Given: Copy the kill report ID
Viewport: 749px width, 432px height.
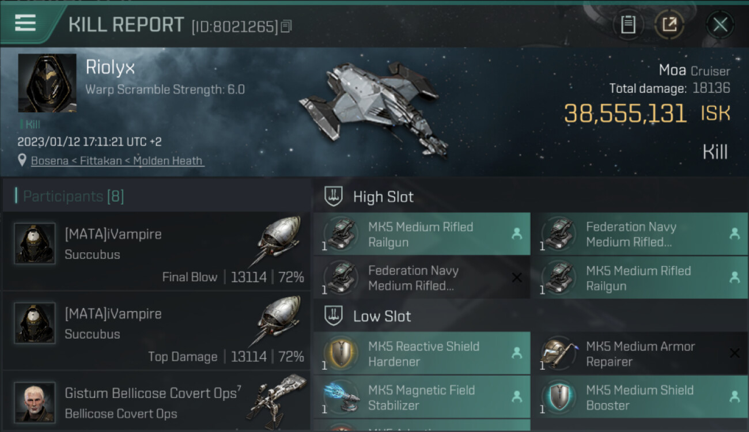Looking at the screenshot, I should coord(286,26).
